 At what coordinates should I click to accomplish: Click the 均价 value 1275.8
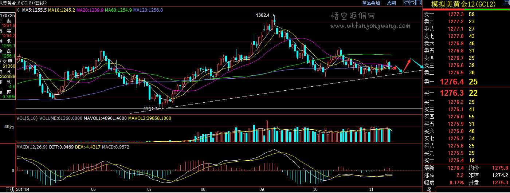500,168
